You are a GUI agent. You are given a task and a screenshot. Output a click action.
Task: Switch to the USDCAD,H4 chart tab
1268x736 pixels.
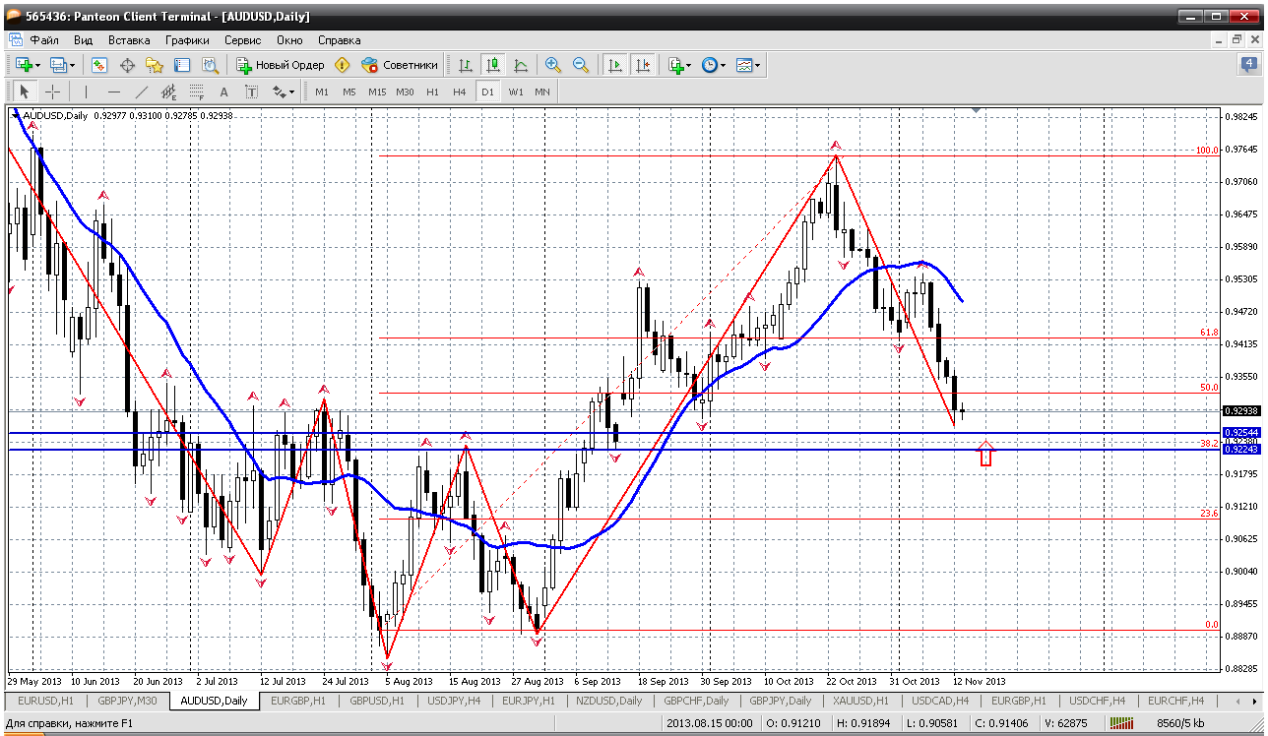tap(942, 701)
